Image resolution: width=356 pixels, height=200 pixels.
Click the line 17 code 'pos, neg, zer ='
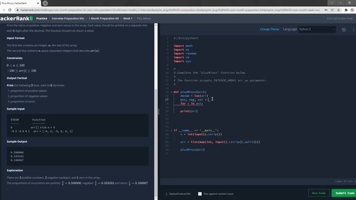193,99
